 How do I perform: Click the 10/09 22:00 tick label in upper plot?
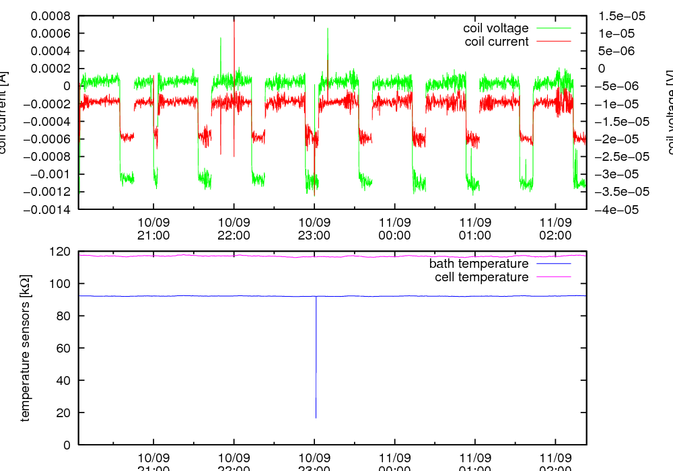pos(234,228)
